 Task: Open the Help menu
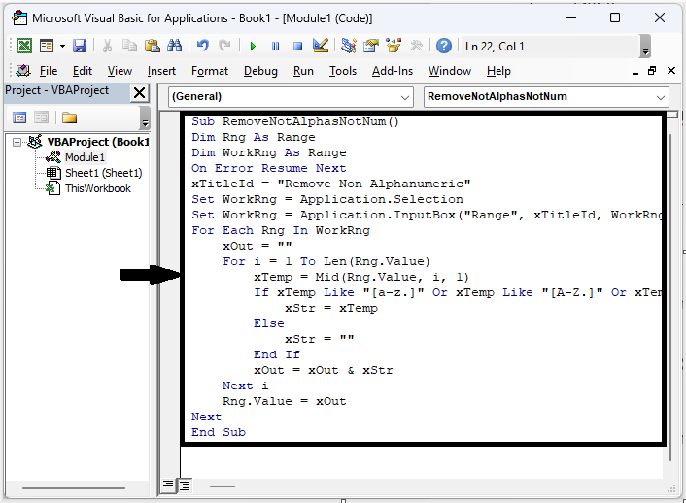coord(498,71)
